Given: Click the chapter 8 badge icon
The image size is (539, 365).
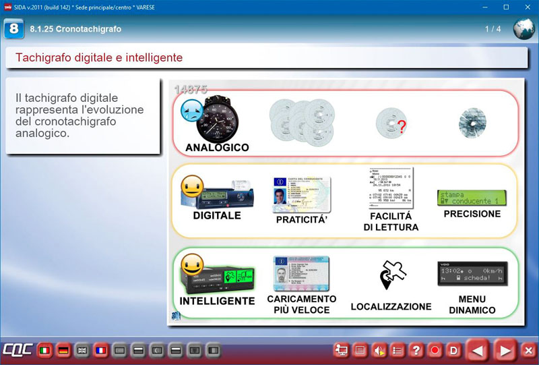Looking at the screenshot, I should pyautogui.click(x=13, y=29).
